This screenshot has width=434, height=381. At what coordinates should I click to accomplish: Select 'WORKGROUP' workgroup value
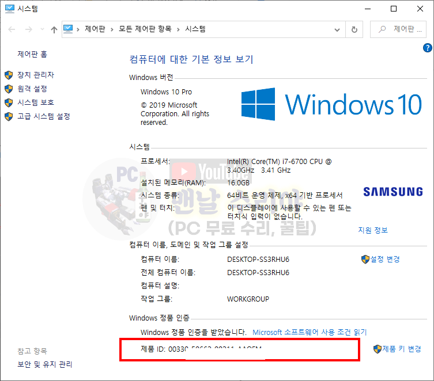(248, 299)
